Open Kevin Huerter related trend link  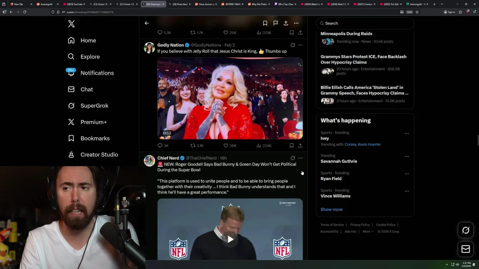click(x=369, y=144)
